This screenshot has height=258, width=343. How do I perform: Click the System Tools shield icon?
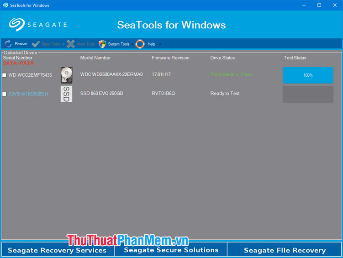tap(102, 44)
